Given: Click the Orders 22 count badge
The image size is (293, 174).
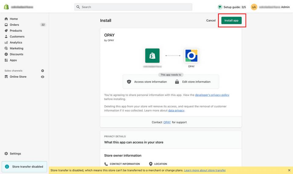Looking at the screenshot, I should (x=43, y=25).
